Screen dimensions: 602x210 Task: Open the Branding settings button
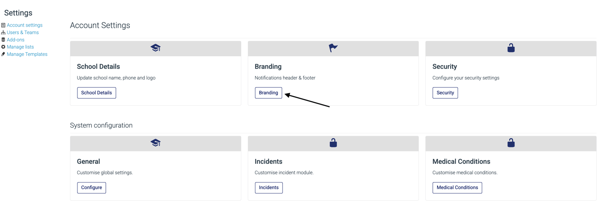click(268, 93)
